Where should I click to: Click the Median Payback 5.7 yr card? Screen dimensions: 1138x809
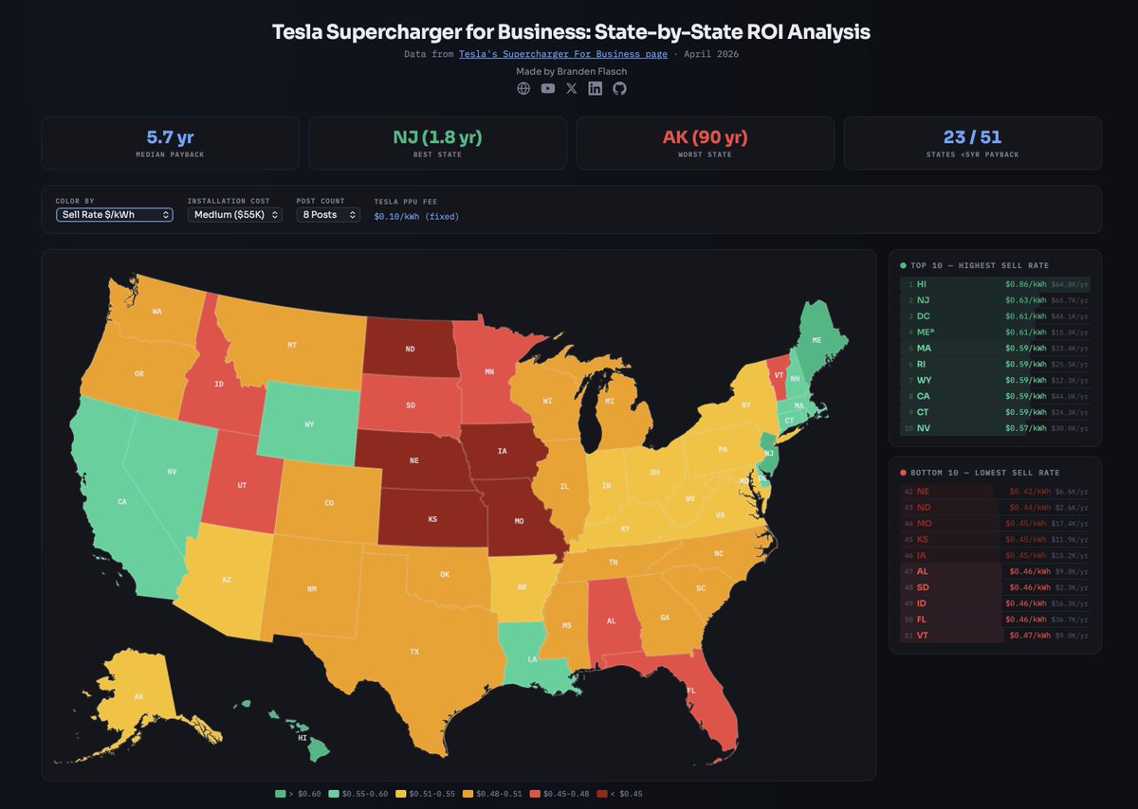[x=171, y=143]
